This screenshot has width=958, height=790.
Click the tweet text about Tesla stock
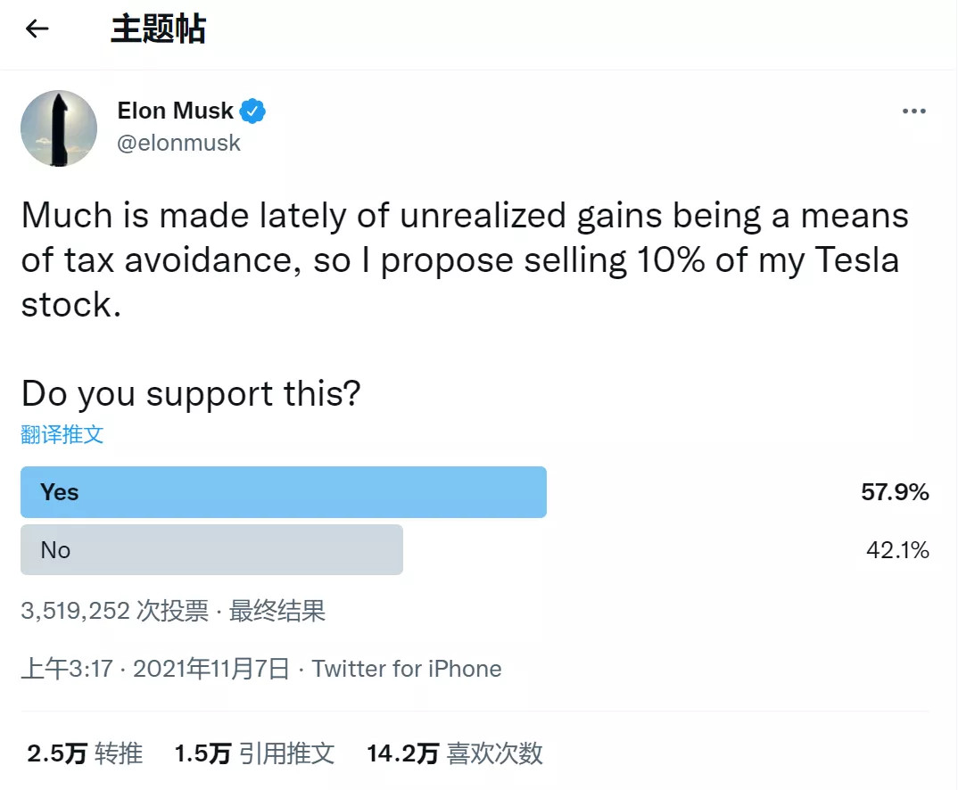(465, 259)
